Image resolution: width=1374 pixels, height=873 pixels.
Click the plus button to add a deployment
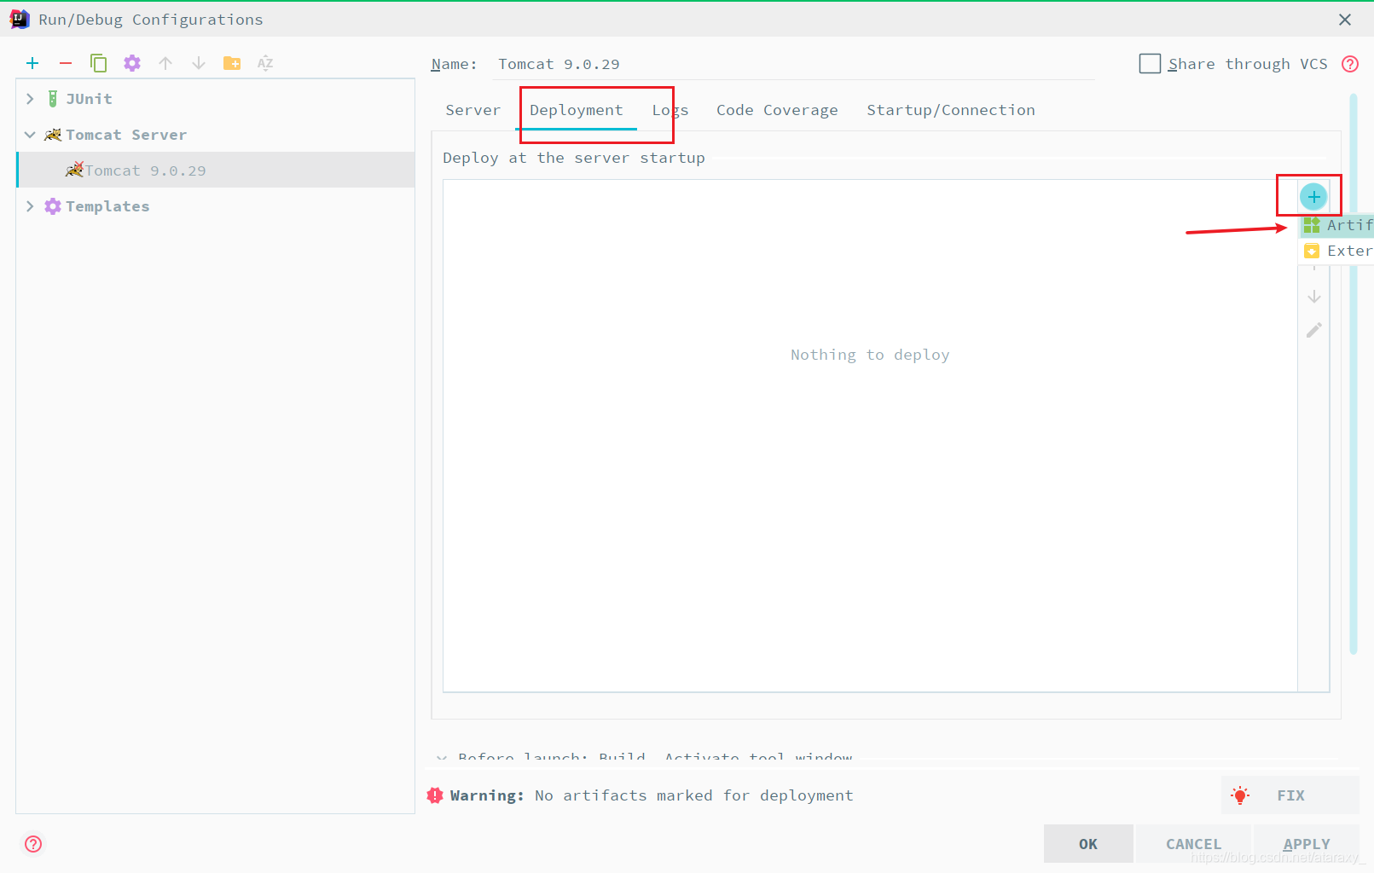(1313, 197)
